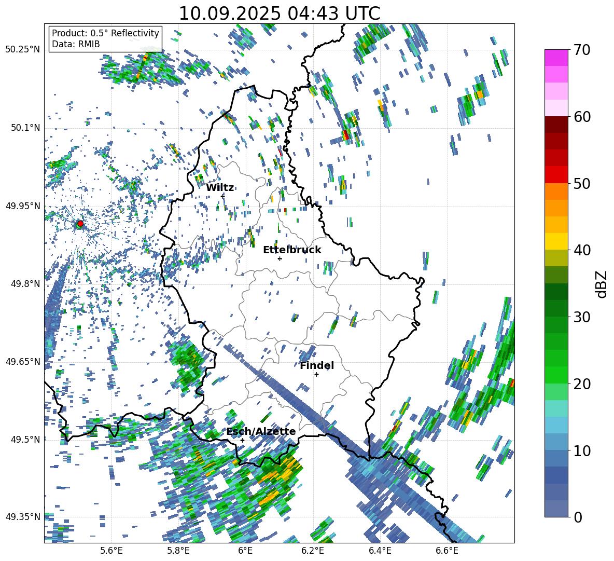Click the 20 colorbar tick label
The image size is (614, 561).
[582, 384]
